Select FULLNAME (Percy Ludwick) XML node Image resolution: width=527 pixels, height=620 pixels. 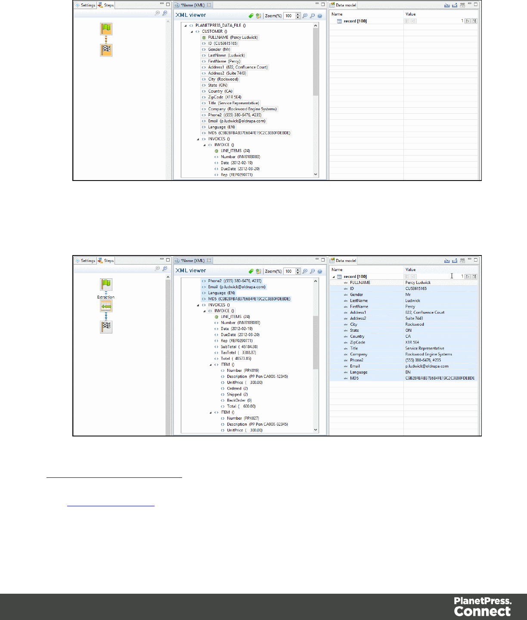[230, 37]
